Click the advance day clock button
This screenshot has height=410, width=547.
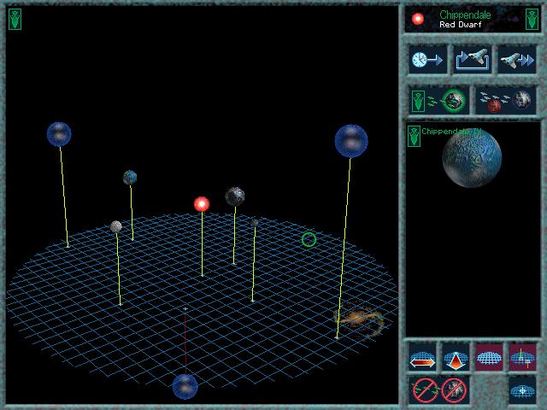point(427,60)
